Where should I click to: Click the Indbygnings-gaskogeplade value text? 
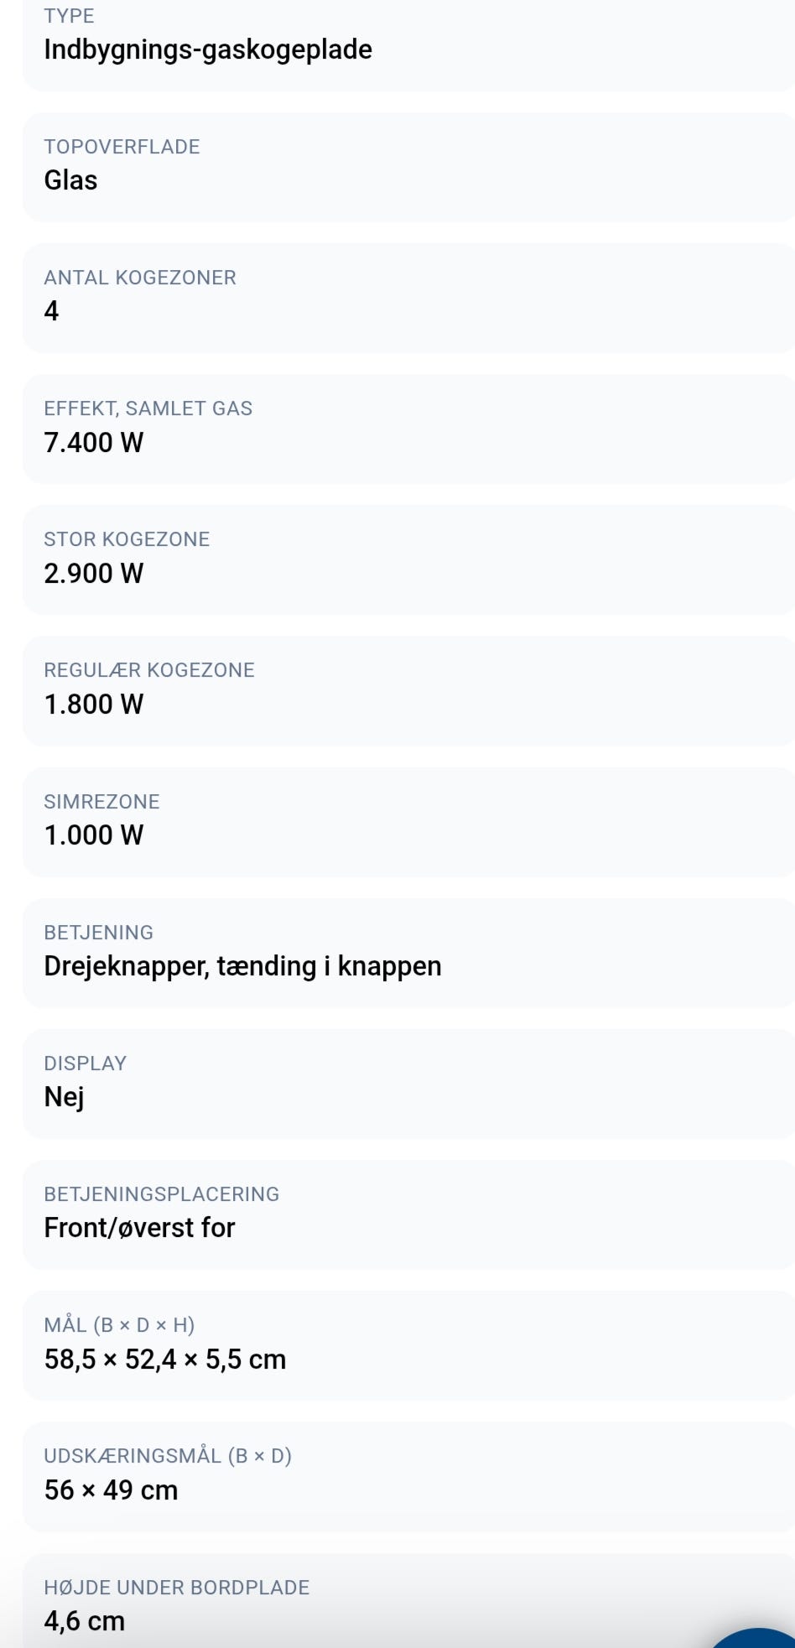pyautogui.click(x=208, y=49)
